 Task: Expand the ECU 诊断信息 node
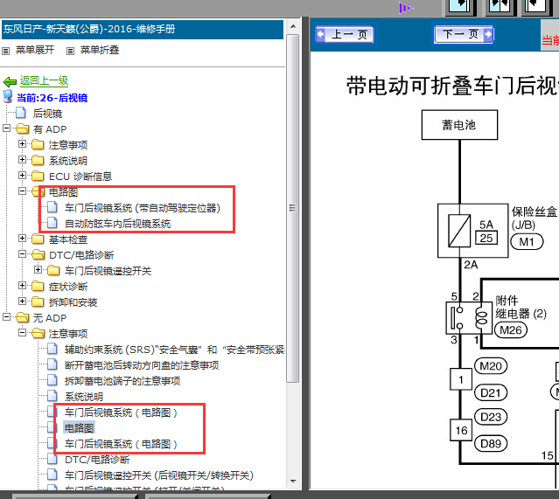pos(22,175)
